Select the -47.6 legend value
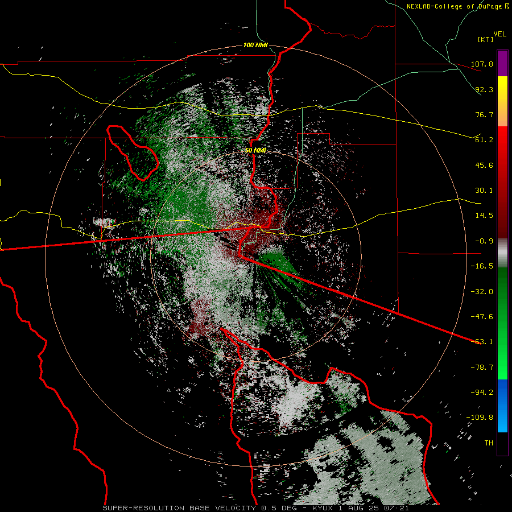This screenshot has height=512, width=512. [482, 317]
